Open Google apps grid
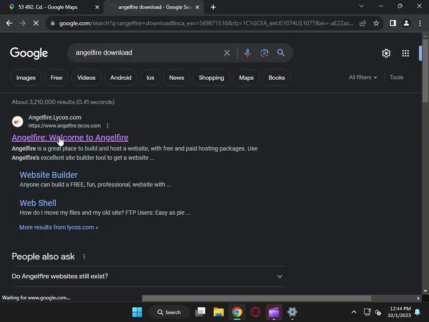This screenshot has width=429, height=322. pos(406,53)
